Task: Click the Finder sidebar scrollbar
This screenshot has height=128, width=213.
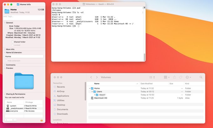Action: 86,91
